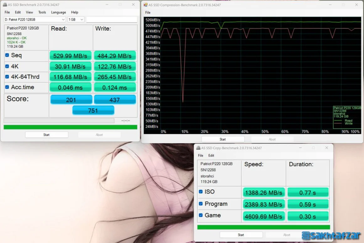Close the AS SSD Benchmark window
This screenshot has height=243, width=364.
pyautogui.click(x=133, y=4)
